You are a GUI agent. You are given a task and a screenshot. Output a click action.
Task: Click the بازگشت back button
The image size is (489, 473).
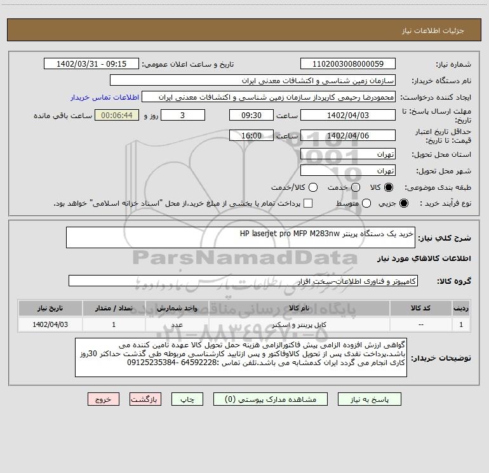[x=145, y=399]
